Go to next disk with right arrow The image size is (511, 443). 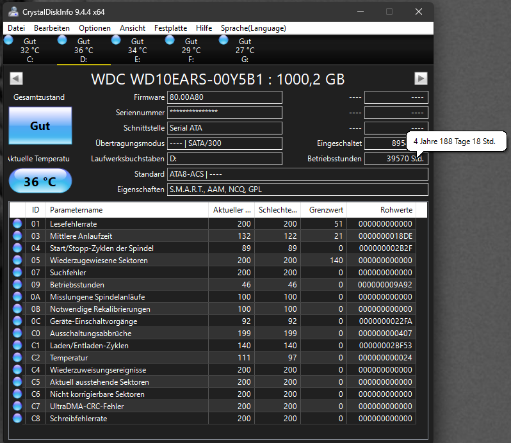[421, 79]
